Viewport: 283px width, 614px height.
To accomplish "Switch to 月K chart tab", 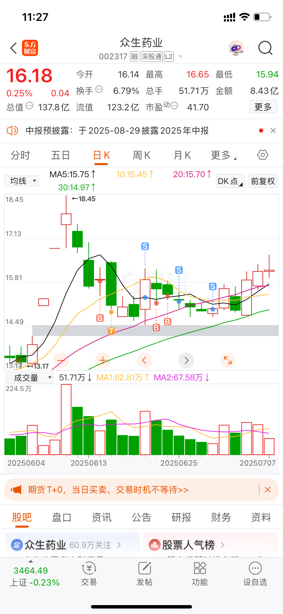I will tap(182, 155).
